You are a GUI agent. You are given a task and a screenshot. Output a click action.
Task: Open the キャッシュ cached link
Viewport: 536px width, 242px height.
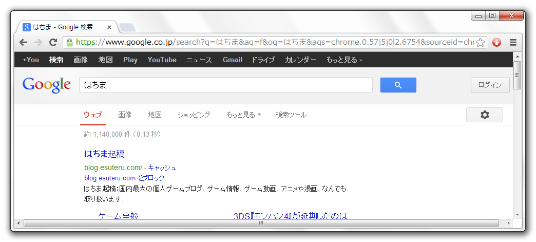click(x=162, y=167)
